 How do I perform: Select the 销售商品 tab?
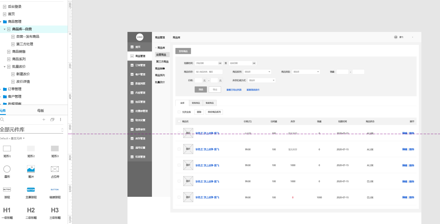[x=196, y=103]
